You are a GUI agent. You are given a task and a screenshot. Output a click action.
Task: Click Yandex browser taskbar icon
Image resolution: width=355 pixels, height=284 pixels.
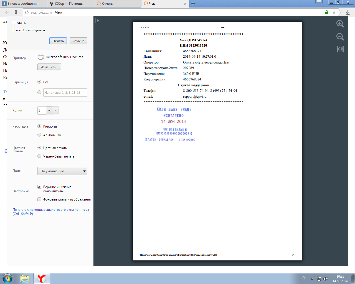(x=42, y=278)
